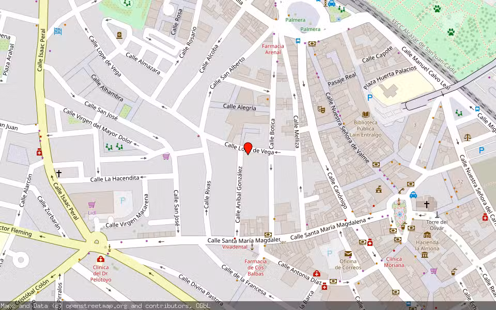Screen dimensions: 496x310
Task: Select the pink shopping cart southeast of Clínica Moriana
Action: pyautogui.click(x=433, y=271)
